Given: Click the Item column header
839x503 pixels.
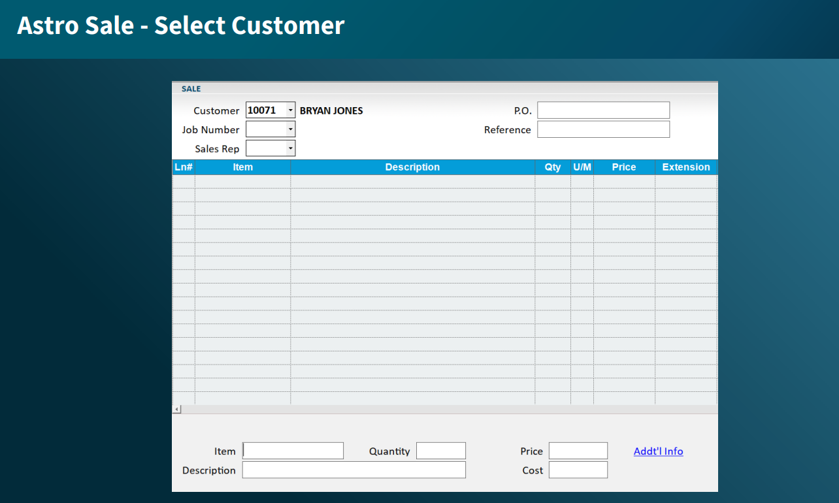Looking at the screenshot, I should 242,167.
